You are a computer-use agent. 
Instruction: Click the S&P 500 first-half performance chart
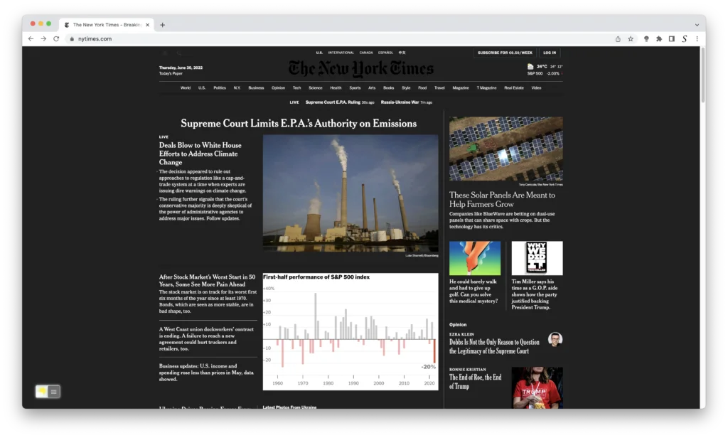(350, 331)
